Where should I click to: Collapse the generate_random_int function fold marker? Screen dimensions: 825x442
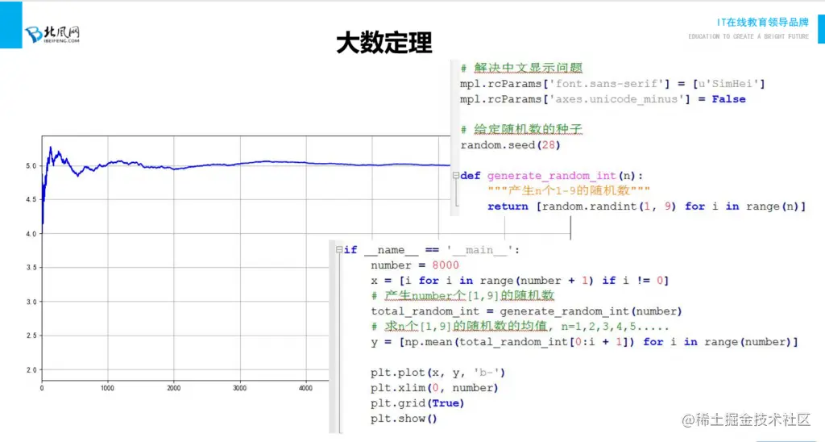pyautogui.click(x=456, y=176)
